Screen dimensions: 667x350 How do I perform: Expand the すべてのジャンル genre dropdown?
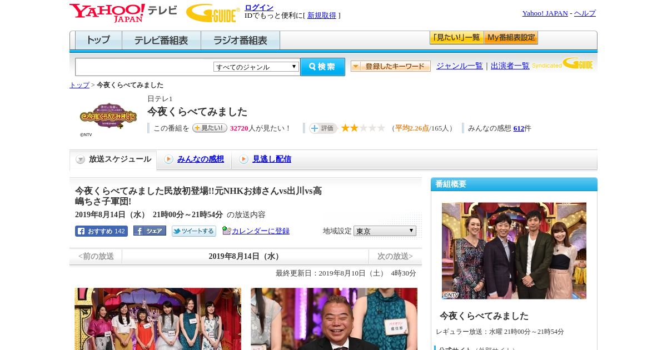pos(256,67)
